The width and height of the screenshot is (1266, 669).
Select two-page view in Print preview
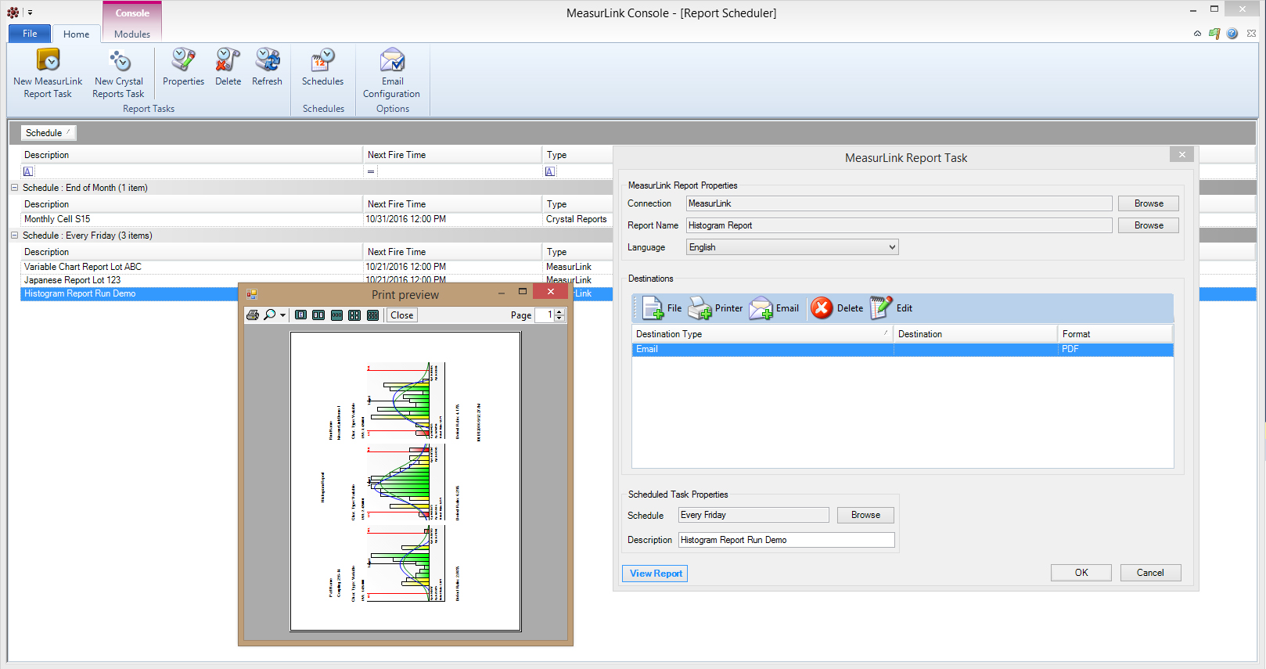(318, 315)
